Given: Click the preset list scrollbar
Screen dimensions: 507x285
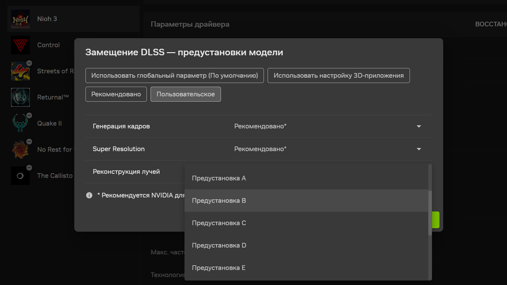Looking at the screenshot, I should point(430,213).
